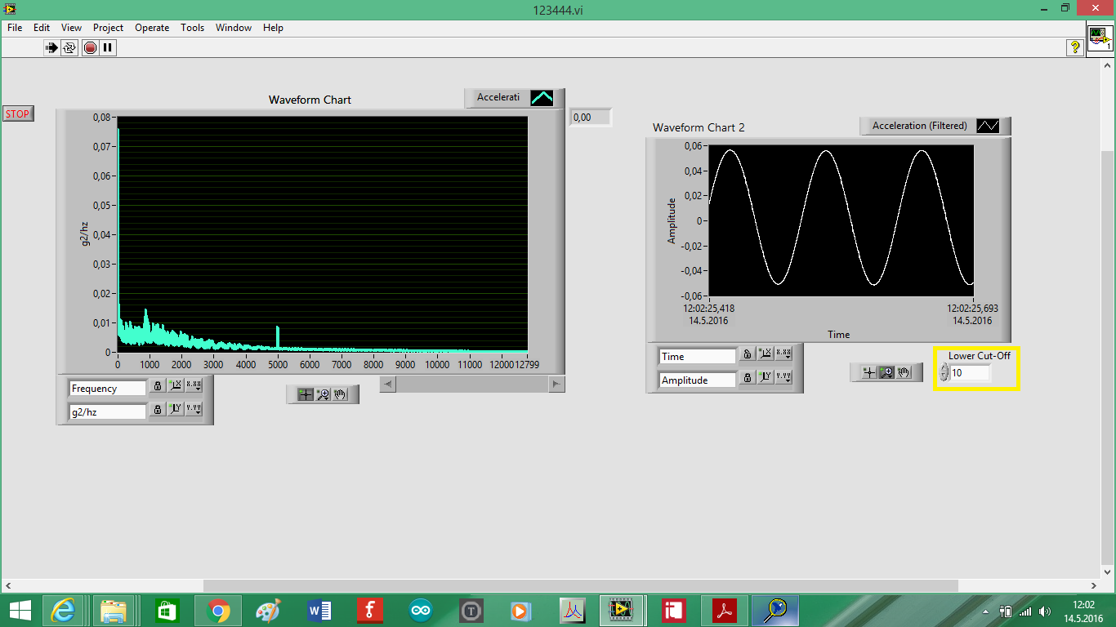Select the zoom tool under Waveform Chart 2
The height and width of the screenshot is (627, 1116).
click(x=886, y=372)
